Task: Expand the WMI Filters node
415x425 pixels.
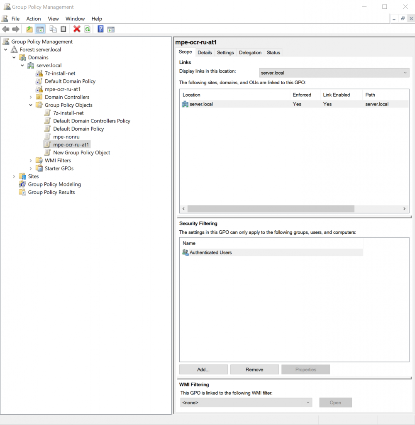Action: [x=30, y=160]
